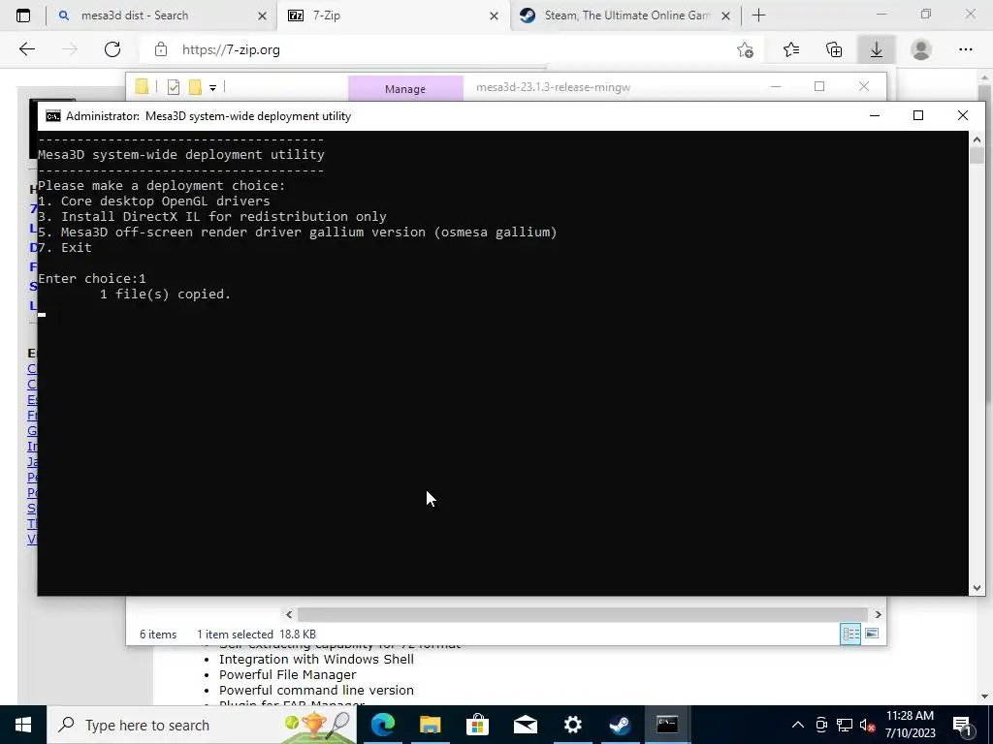The height and width of the screenshot is (744, 993).
Task: Switch to the Steam browser tab
Action: point(627,15)
